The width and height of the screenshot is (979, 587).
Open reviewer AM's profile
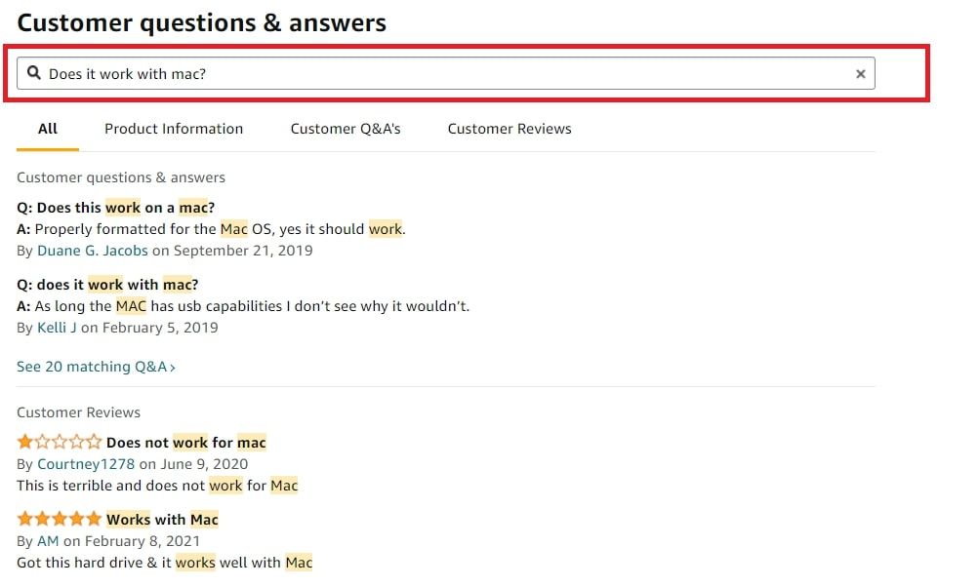click(x=47, y=540)
